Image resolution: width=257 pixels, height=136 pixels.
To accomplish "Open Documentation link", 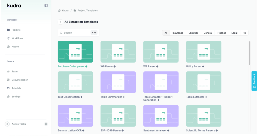I will tap(20, 80).
